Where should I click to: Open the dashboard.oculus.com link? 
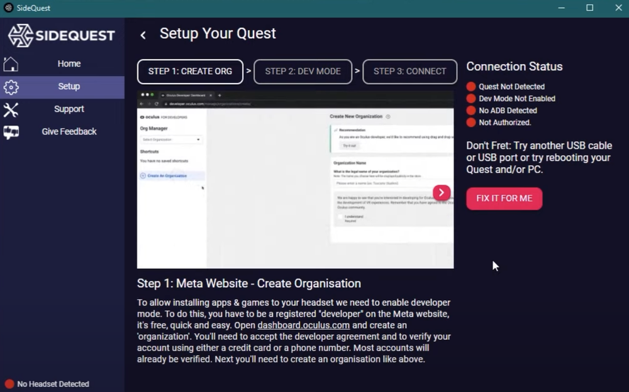coord(304,325)
